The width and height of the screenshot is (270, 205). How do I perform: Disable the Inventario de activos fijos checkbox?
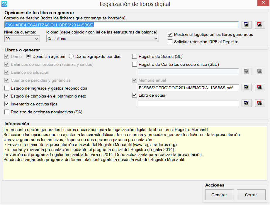point(7,104)
